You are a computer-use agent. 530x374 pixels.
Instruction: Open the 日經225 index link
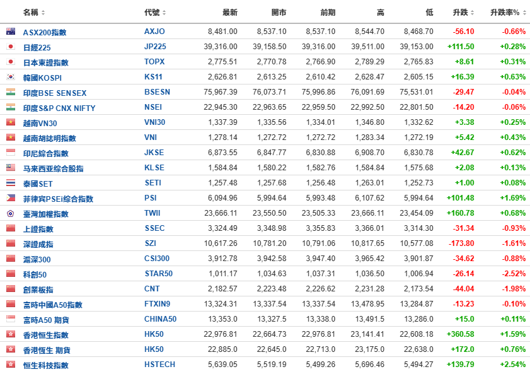(37, 48)
